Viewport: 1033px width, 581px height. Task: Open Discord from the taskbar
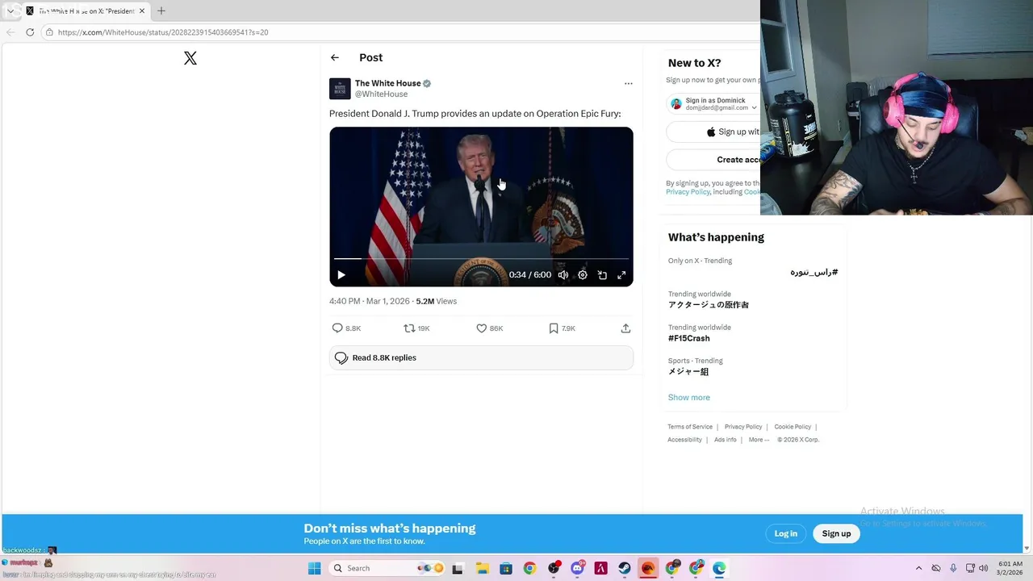coord(577,568)
